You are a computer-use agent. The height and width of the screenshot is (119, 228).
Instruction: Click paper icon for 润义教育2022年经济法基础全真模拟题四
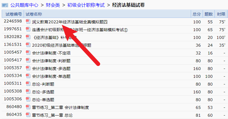[x=28, y=22]
